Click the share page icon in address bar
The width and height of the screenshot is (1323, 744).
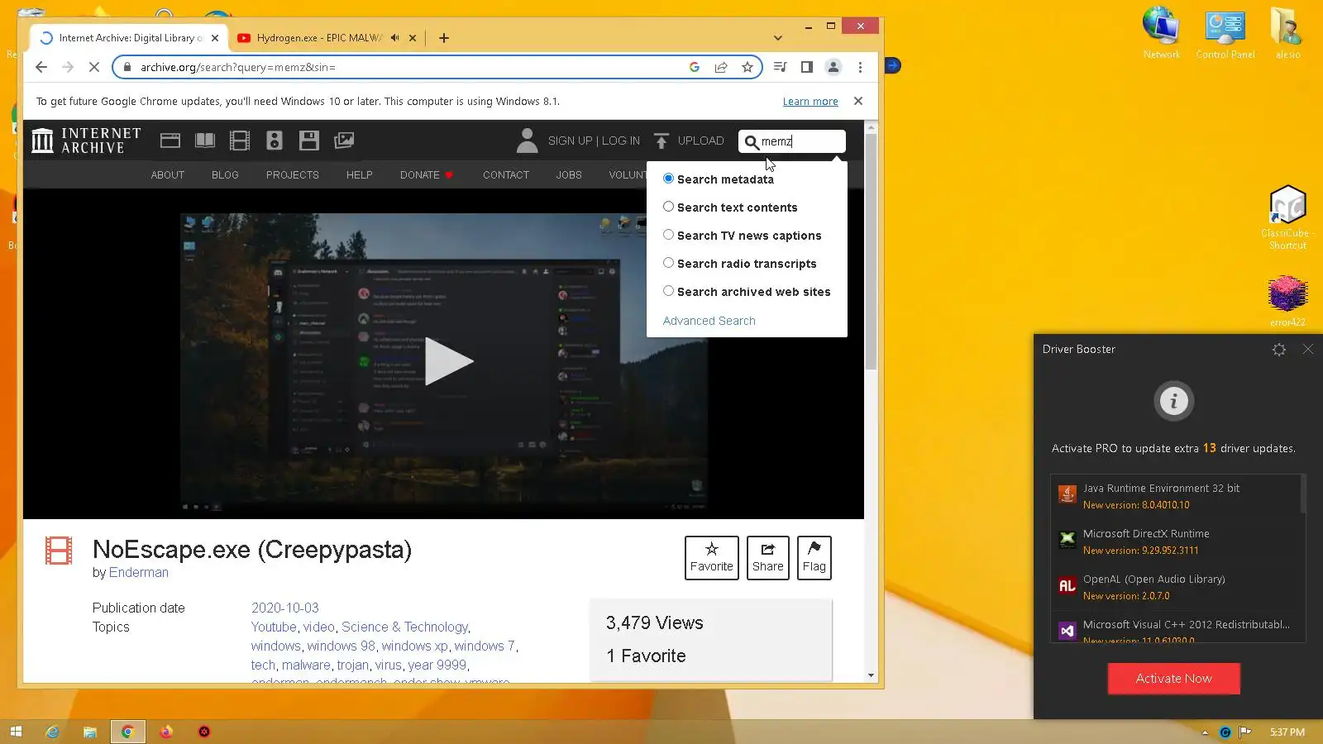point(721,67)
